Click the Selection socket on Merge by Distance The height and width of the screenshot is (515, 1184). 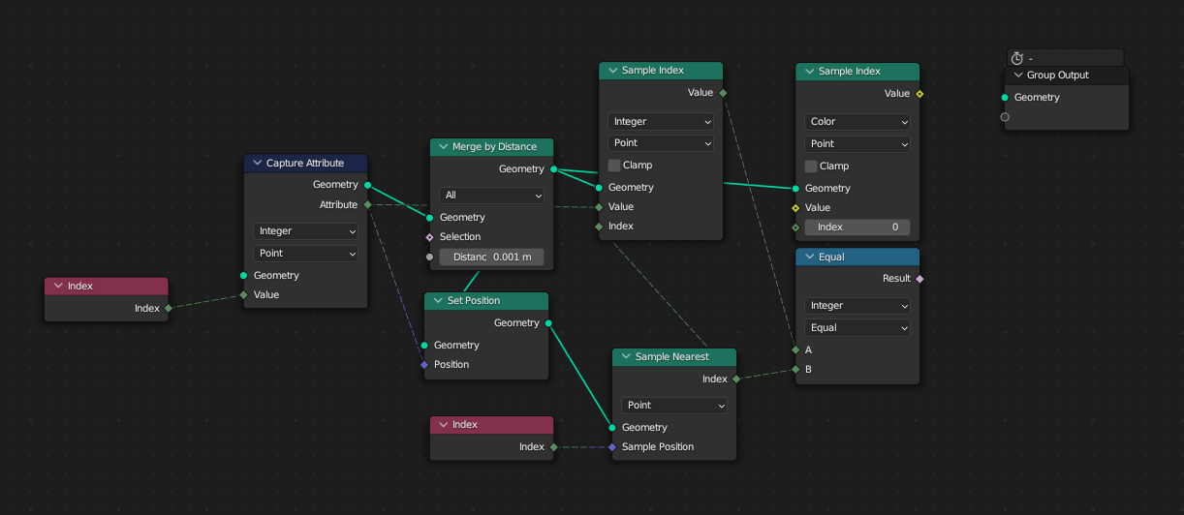pyautogui.click(x=430, y=237)
